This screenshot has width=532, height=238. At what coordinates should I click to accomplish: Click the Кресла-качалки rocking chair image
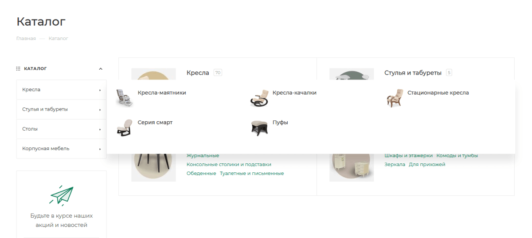coord(259,98)
